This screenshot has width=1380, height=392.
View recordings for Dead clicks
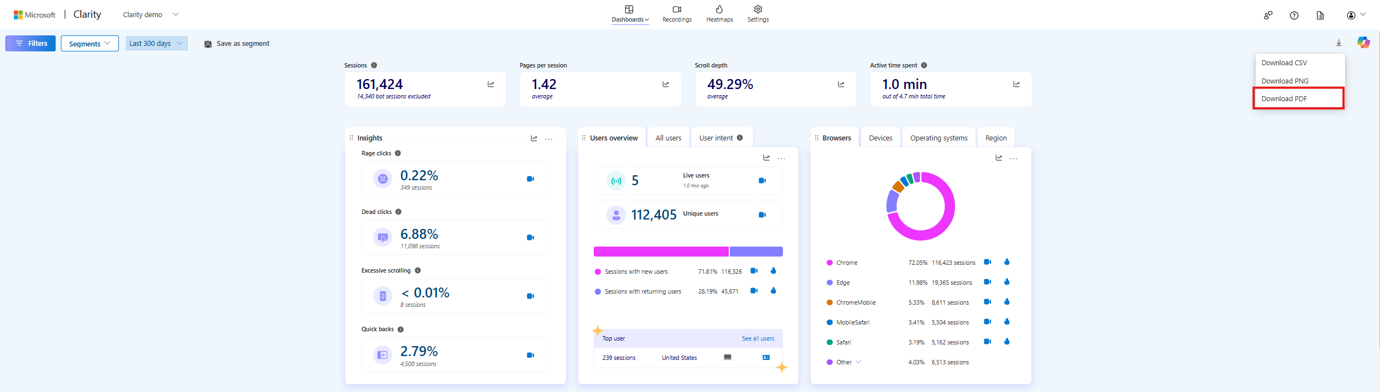click(530, 237)
